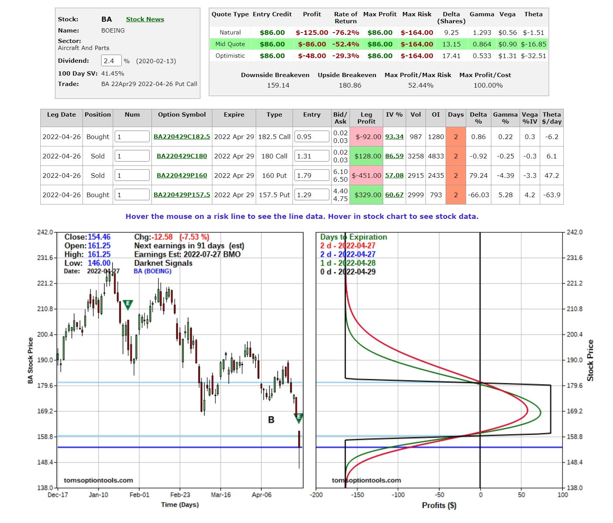Image resolution: width=613 pixels, height=523 pixels.
Task: Edit Num field for 160 Put leg
Action: (x=132, y=175)
